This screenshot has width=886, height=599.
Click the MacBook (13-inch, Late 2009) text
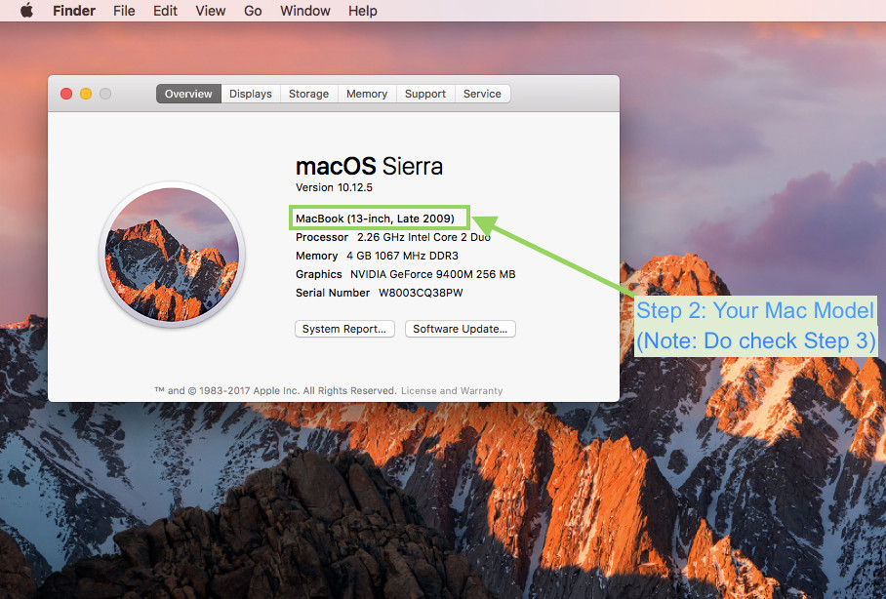click(376, 219)
